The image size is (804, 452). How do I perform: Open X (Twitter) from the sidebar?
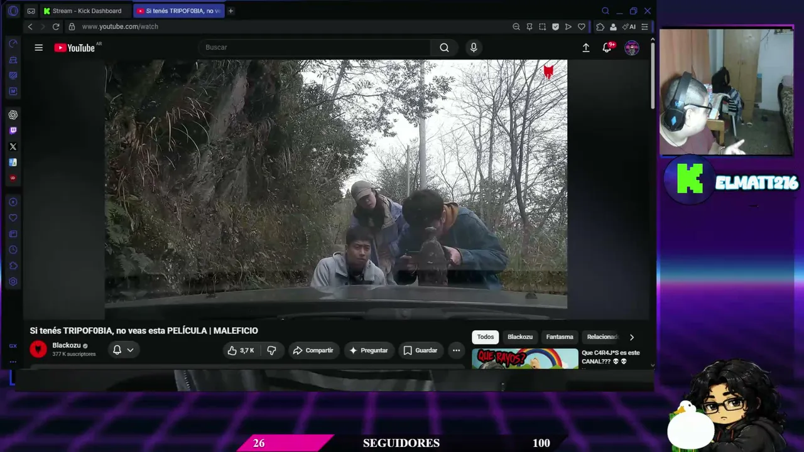(13, 146)
